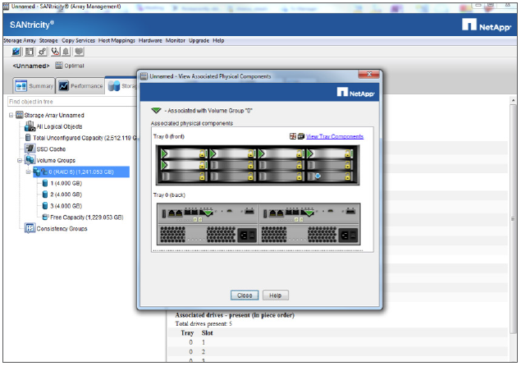Click Total drives present: 5 text
521x366 pixels.
[203, 323]
